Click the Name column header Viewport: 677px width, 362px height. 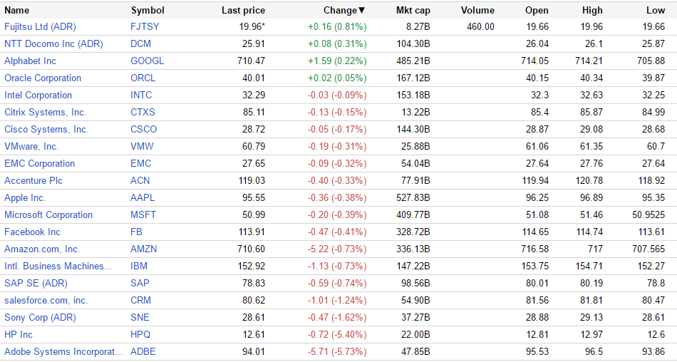point(17,10)
